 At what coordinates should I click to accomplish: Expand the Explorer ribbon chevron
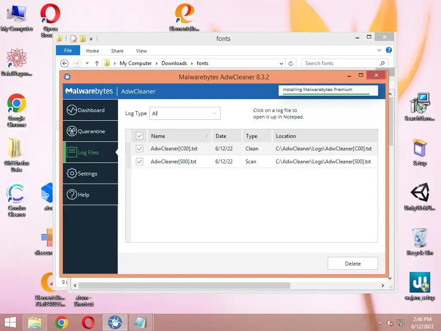click(x=379, y=50)
